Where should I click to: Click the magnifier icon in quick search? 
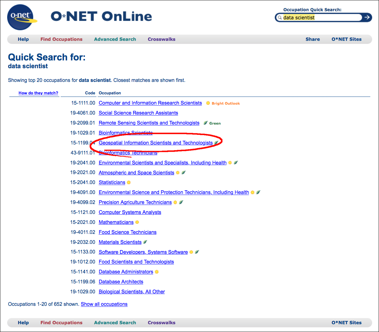[280, 18]
